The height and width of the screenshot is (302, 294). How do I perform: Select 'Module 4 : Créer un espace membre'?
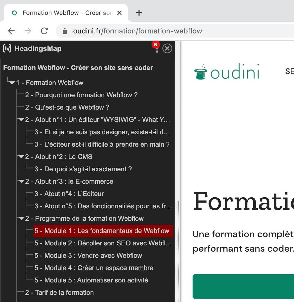pyautogui.click(x=94, y=268)
